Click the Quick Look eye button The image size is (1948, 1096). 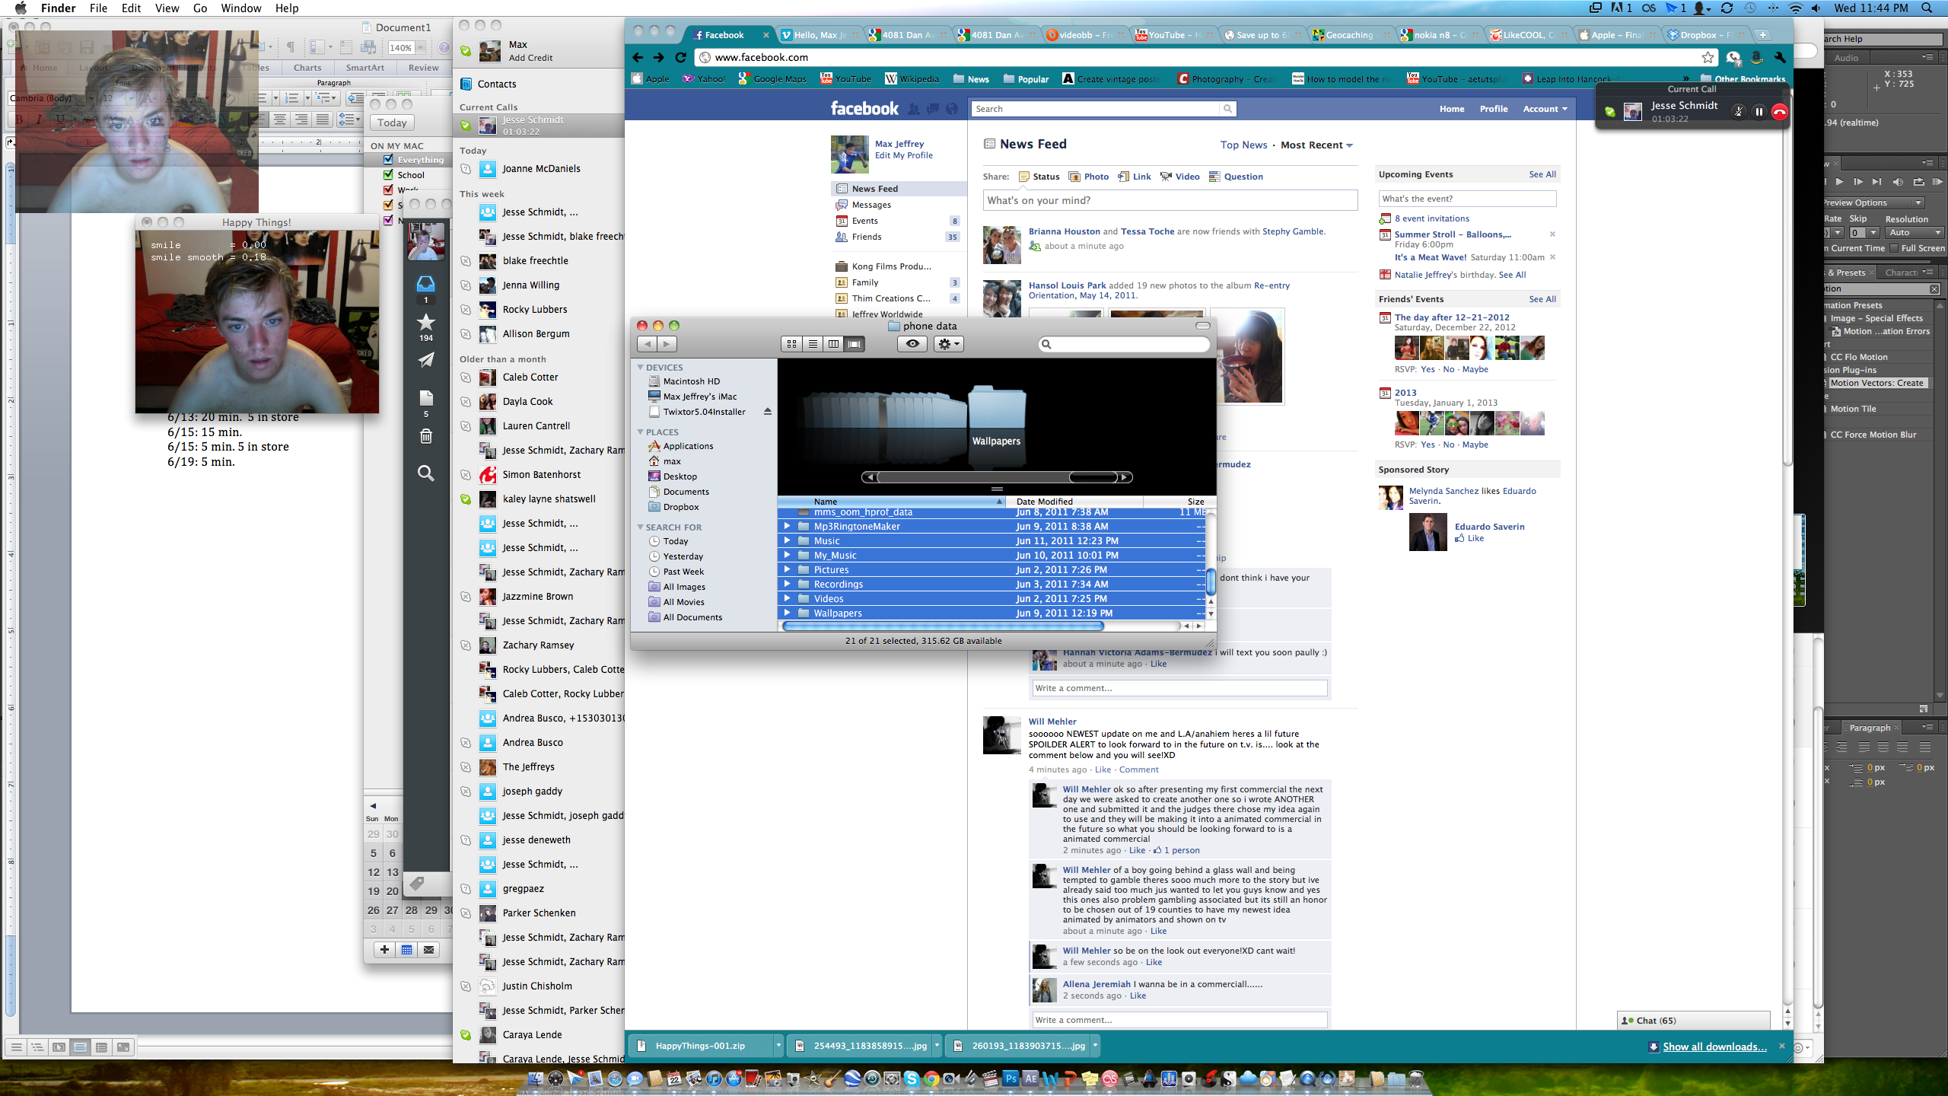click(912, 344)
